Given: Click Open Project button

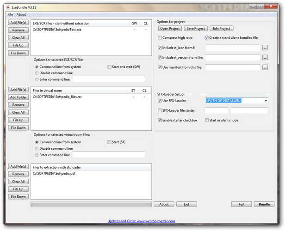Looking at the screenshot, I should [170, 29].
